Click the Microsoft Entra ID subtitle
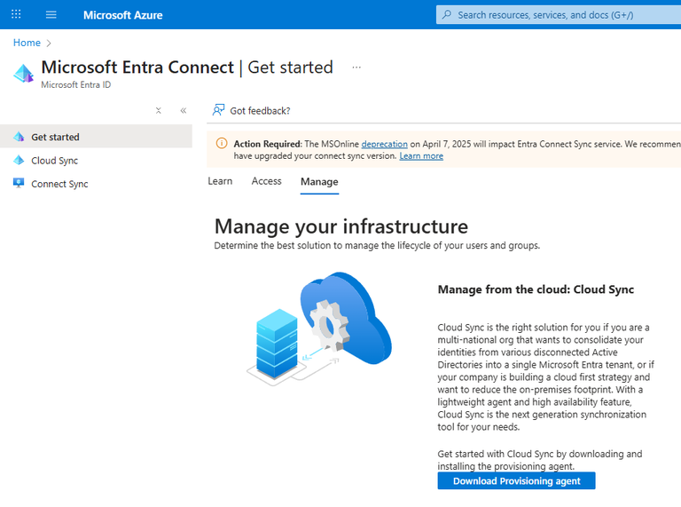This screenshot has height=507, width=681. pos(76,84)
